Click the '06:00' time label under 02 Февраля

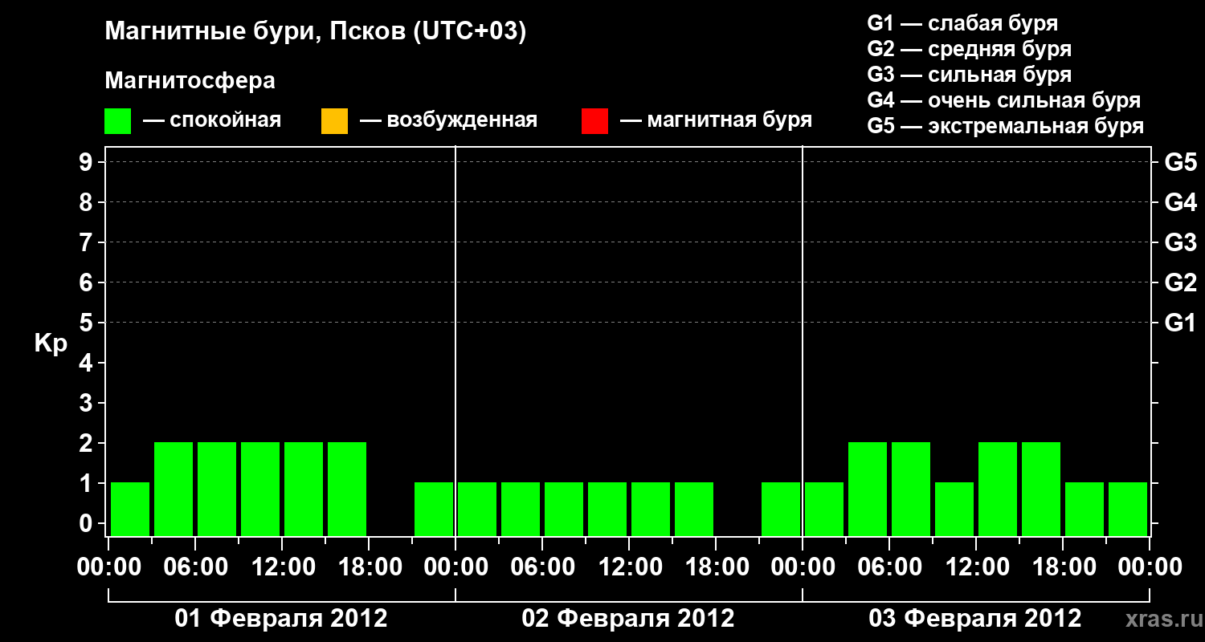click(x=542, y=567)
